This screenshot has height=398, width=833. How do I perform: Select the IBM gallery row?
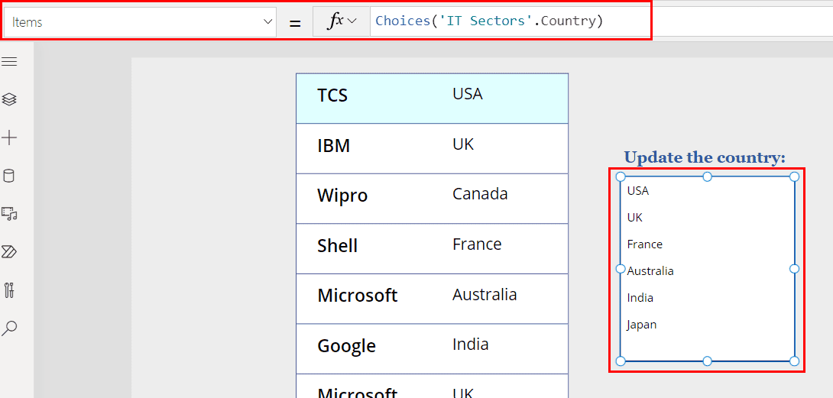pos(432,148)
